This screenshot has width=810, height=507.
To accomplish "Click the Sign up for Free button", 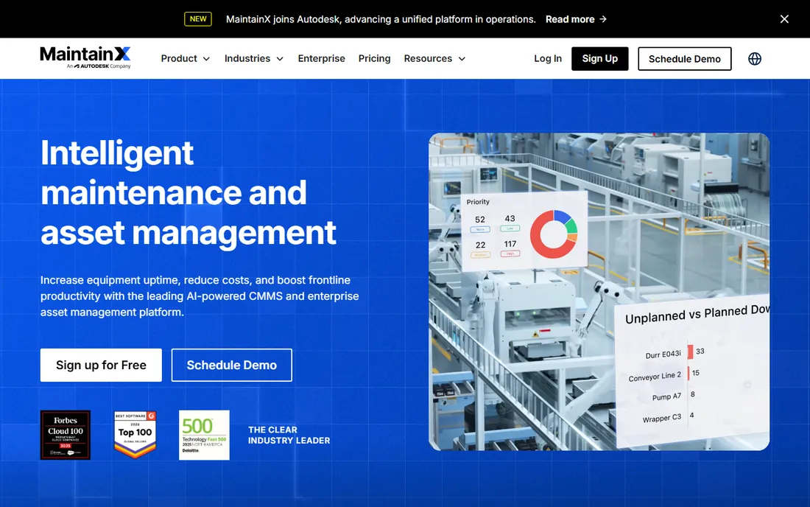I will pyautogui.click(x=102, y=366).
